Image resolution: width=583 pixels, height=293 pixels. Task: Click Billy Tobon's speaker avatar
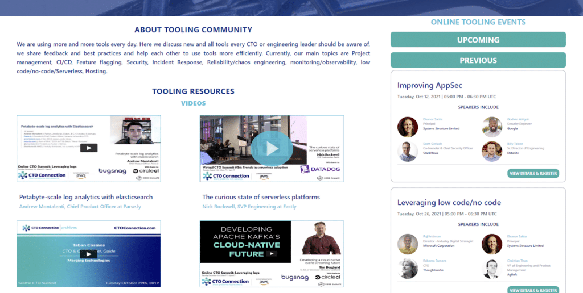tap(492, 152)
